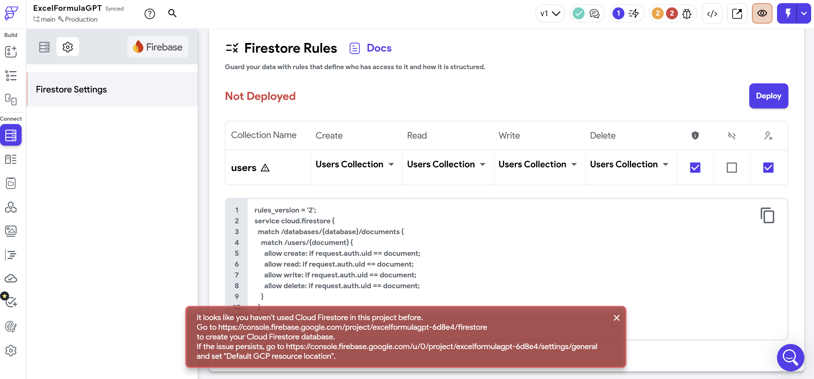Select the Firestore settings gear tab
This screenshot has height=379, width=814.
click(68, 47)
